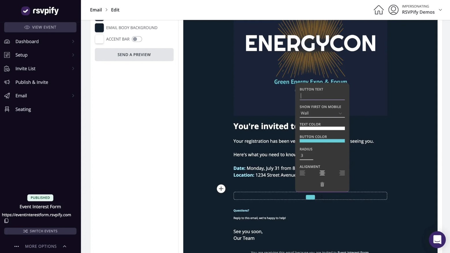Toggle the Accent Bar switch
450x253 pixels.
tap(137, 39)
